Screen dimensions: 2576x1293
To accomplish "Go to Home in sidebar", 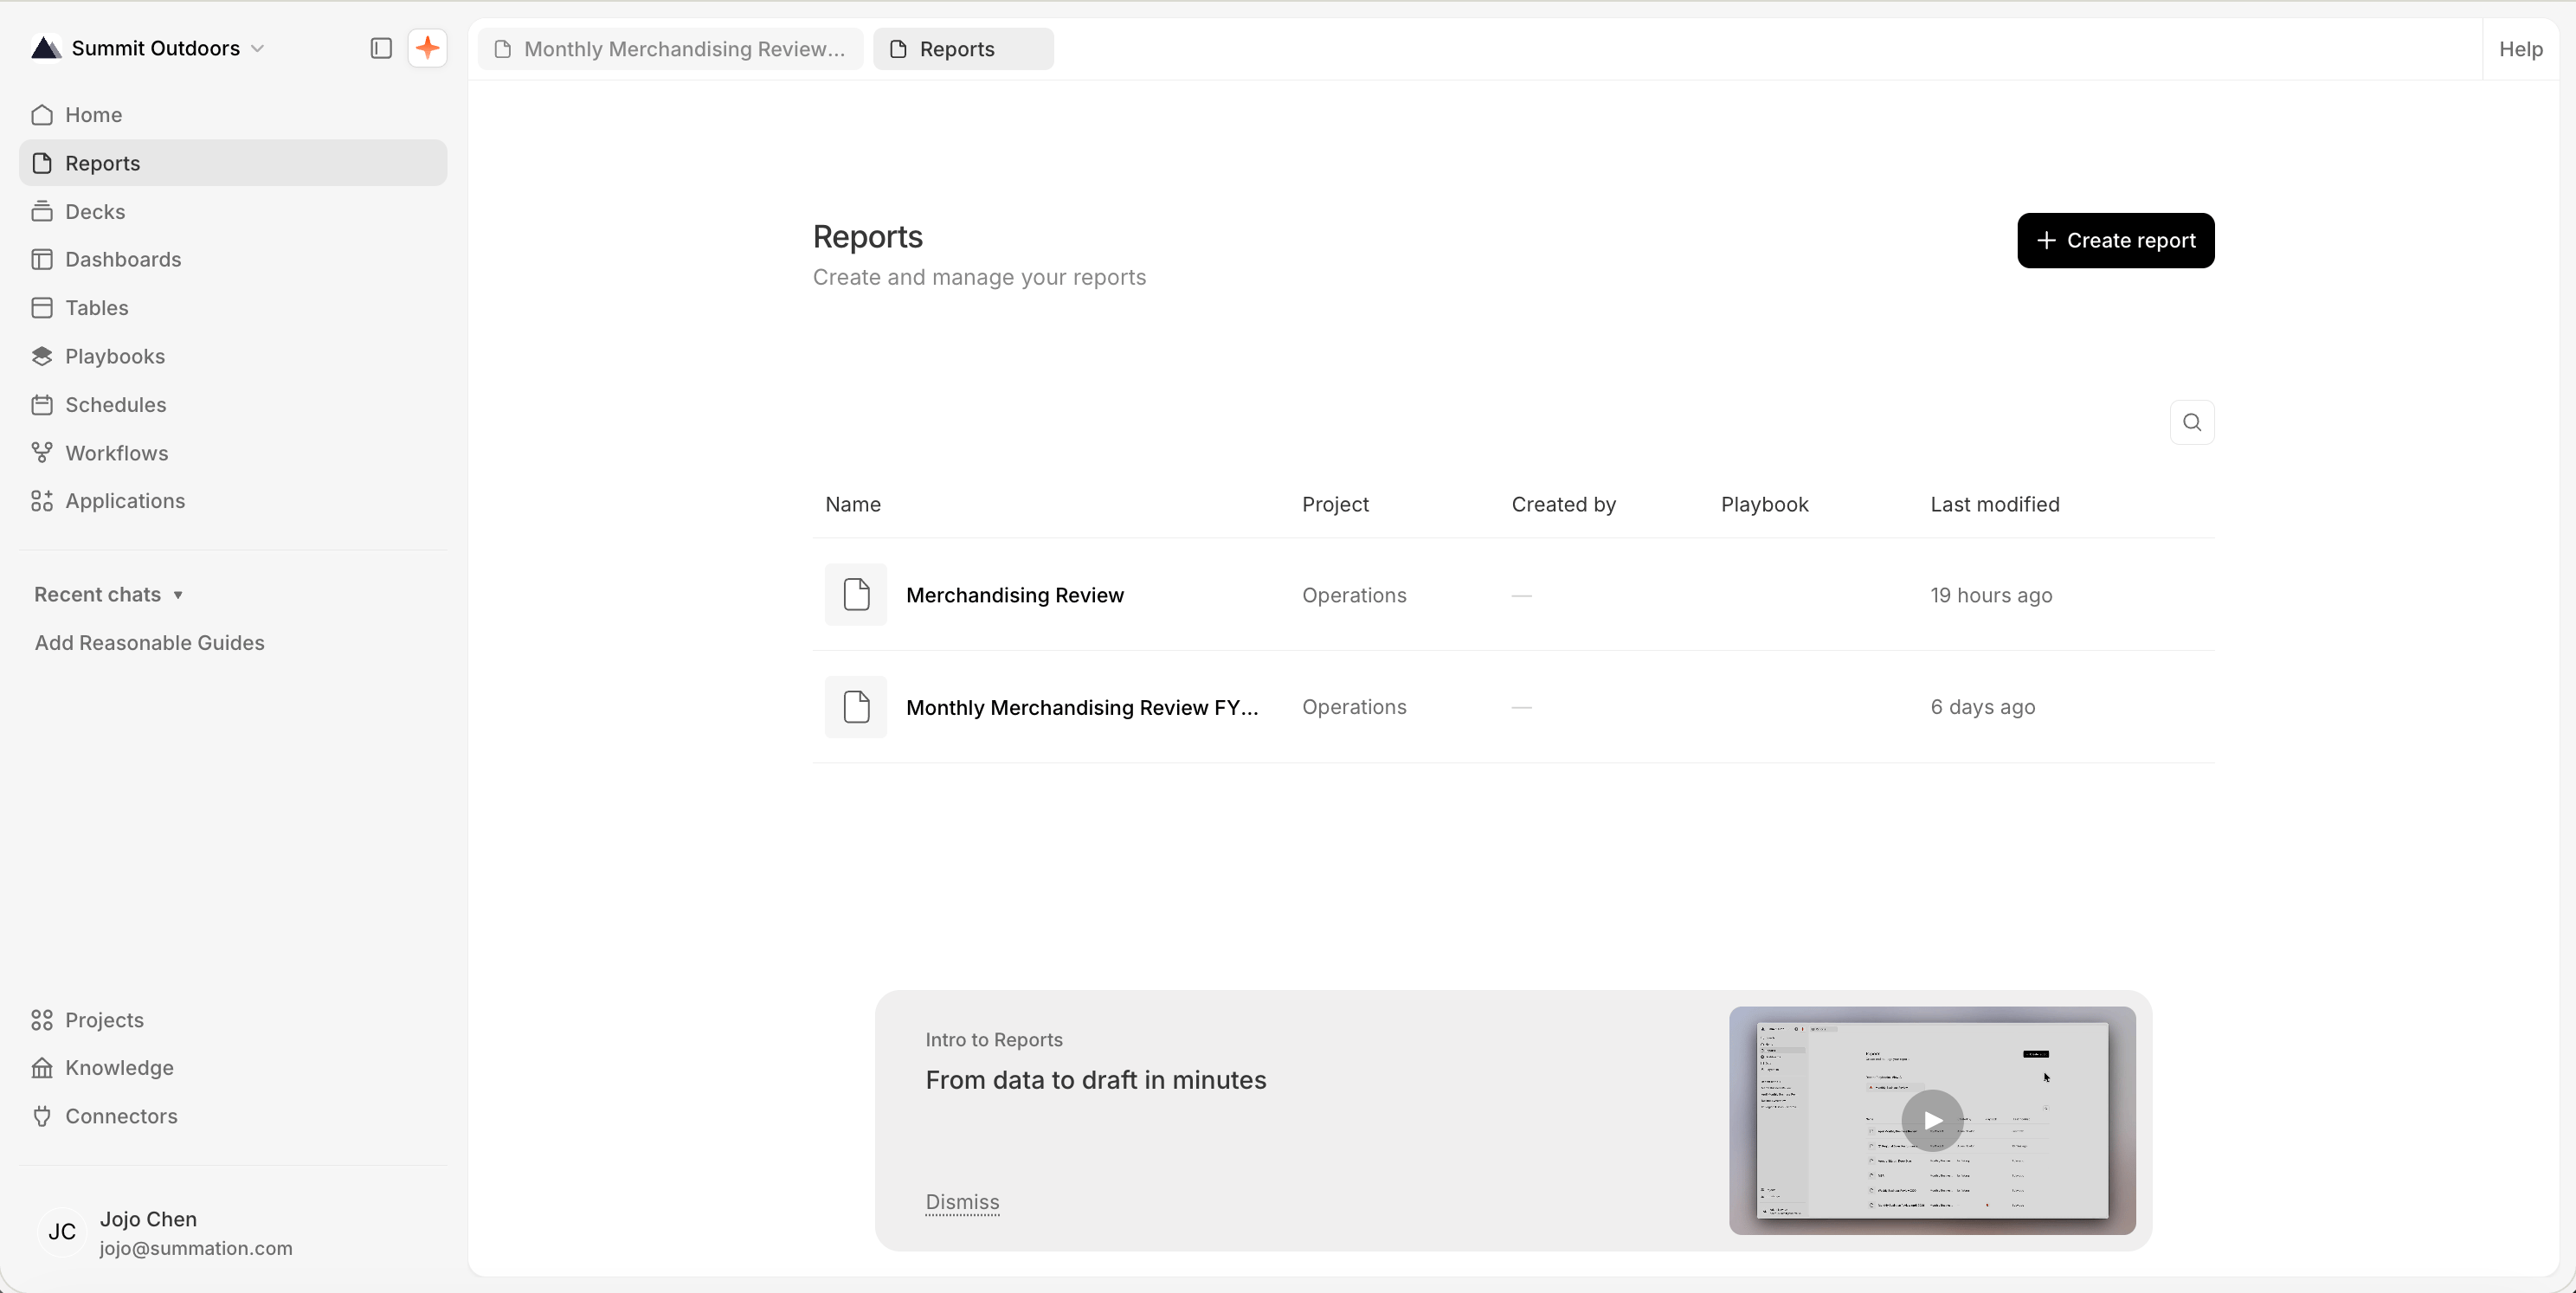I will pos(233,115).
